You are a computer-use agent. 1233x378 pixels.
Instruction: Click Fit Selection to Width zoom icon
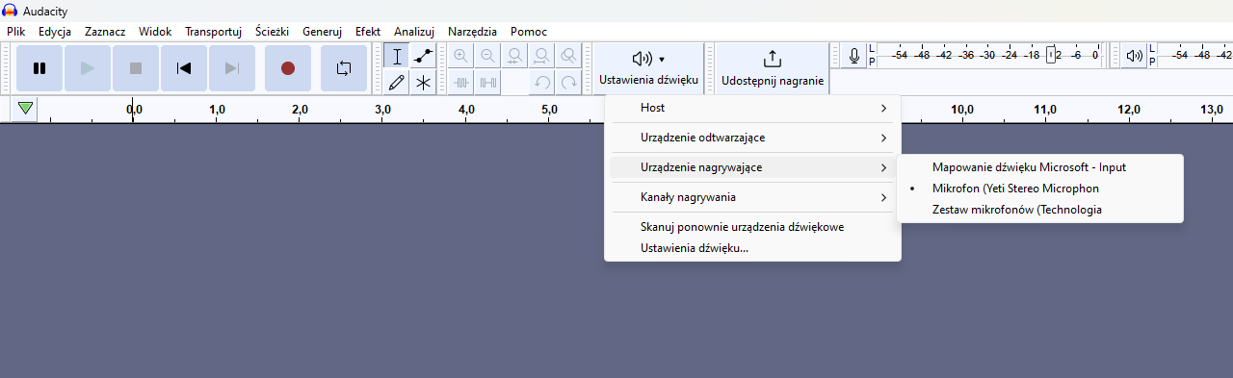[515, 56]
